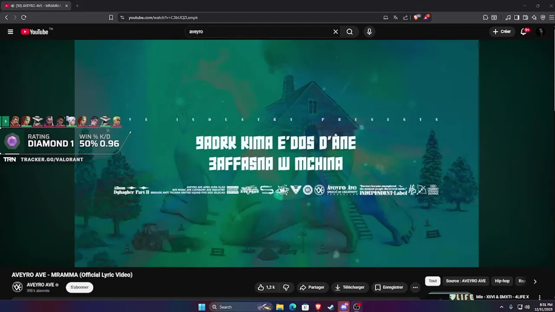Open Brave Shields lion icon
The width and height of the screenshot is (555, 312).
[x=417, y=17]
